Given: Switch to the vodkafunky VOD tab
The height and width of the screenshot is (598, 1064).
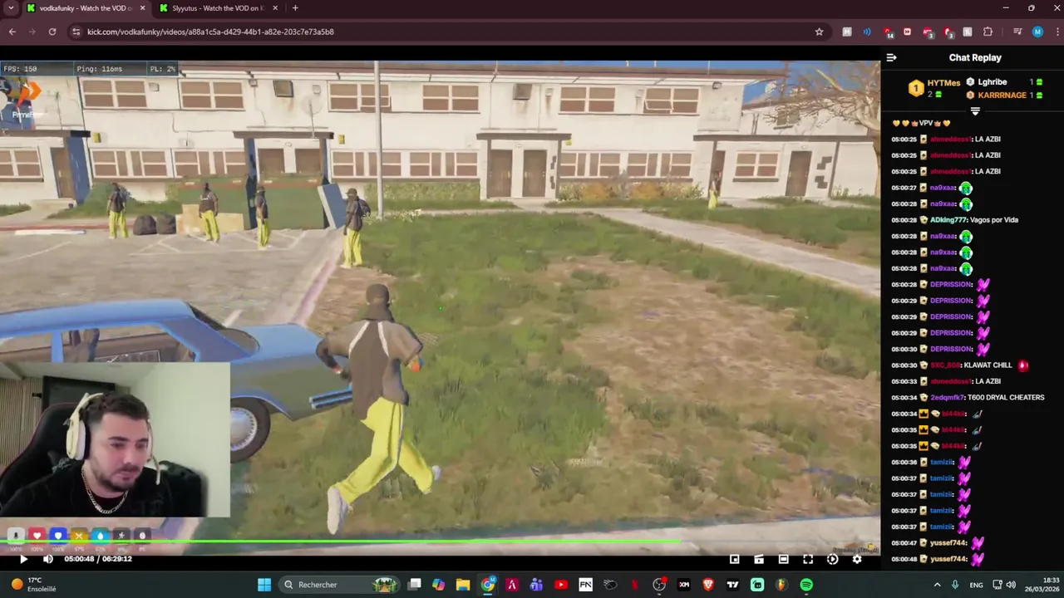Looking at the screenshot, I should click(86, 8).
